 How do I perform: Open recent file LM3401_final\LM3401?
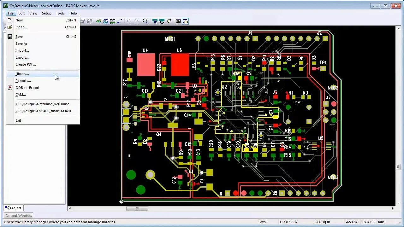[43, 111]
